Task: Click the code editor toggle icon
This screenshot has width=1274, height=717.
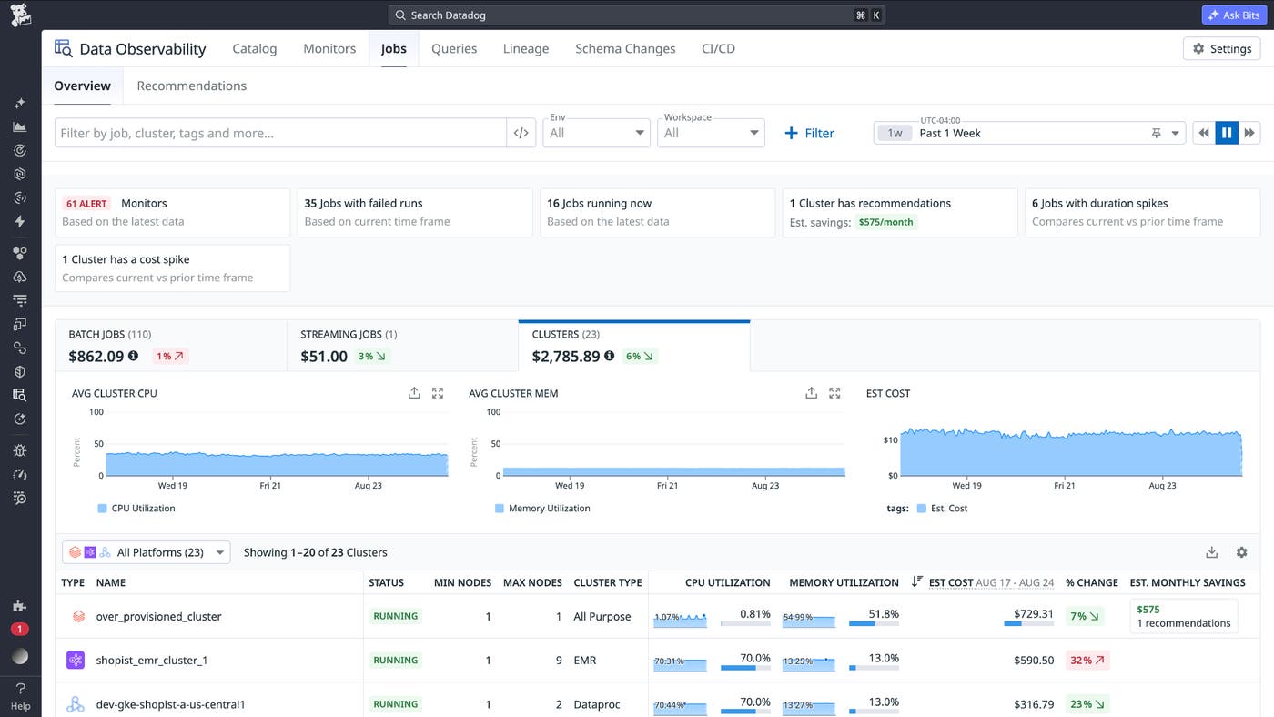Action: (x=521, y=133)
